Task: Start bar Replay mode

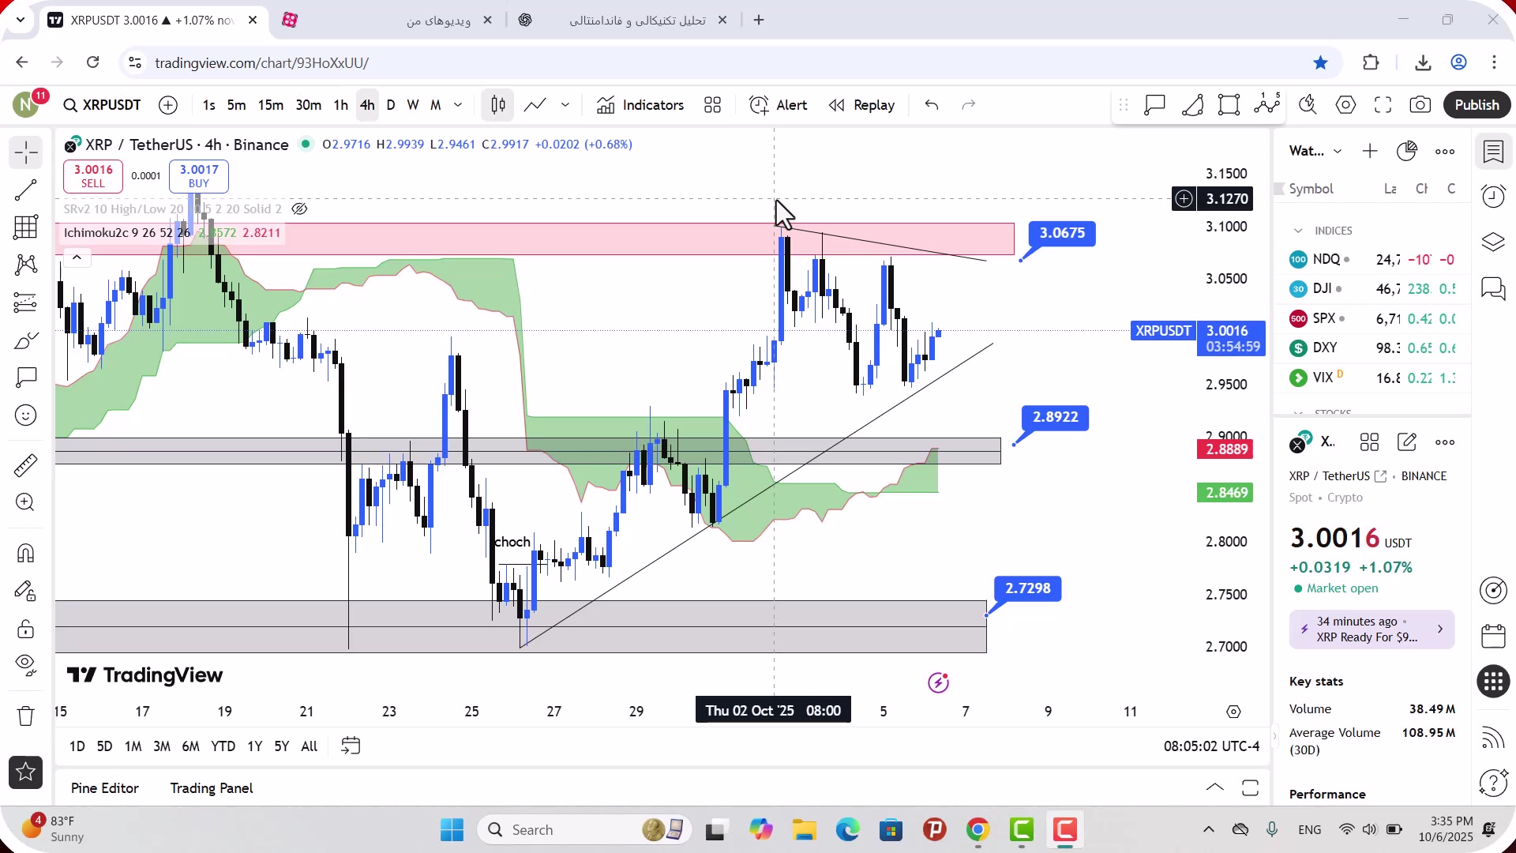Action: tap(862, 105)
